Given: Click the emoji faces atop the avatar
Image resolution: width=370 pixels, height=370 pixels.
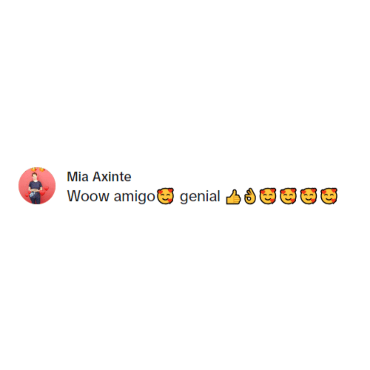Looking at the screenshot, I should point(38,169).
